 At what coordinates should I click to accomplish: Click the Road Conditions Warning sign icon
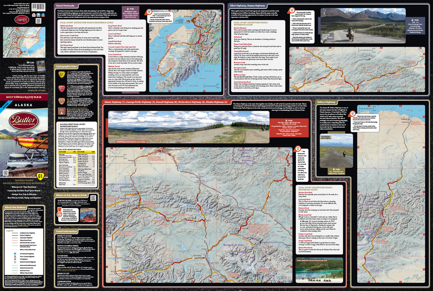(61, 112)
